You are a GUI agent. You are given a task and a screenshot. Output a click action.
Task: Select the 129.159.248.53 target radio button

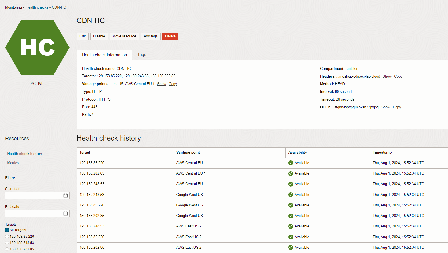click(7, 243)
